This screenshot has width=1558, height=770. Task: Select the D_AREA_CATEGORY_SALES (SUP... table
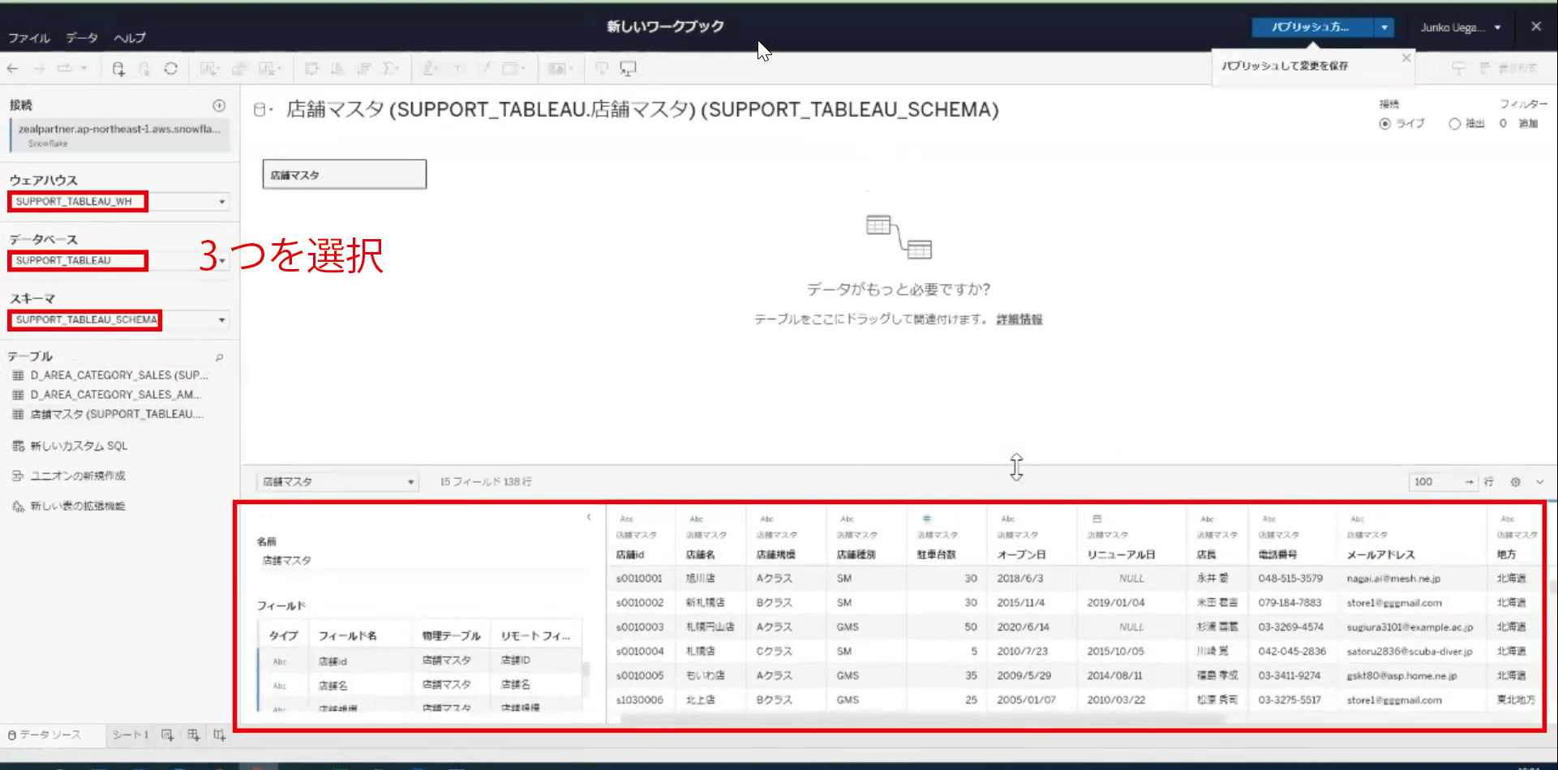[x=118, y=376]
